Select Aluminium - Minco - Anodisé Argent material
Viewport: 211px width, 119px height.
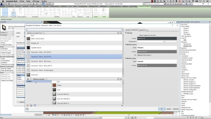point(74,70)
